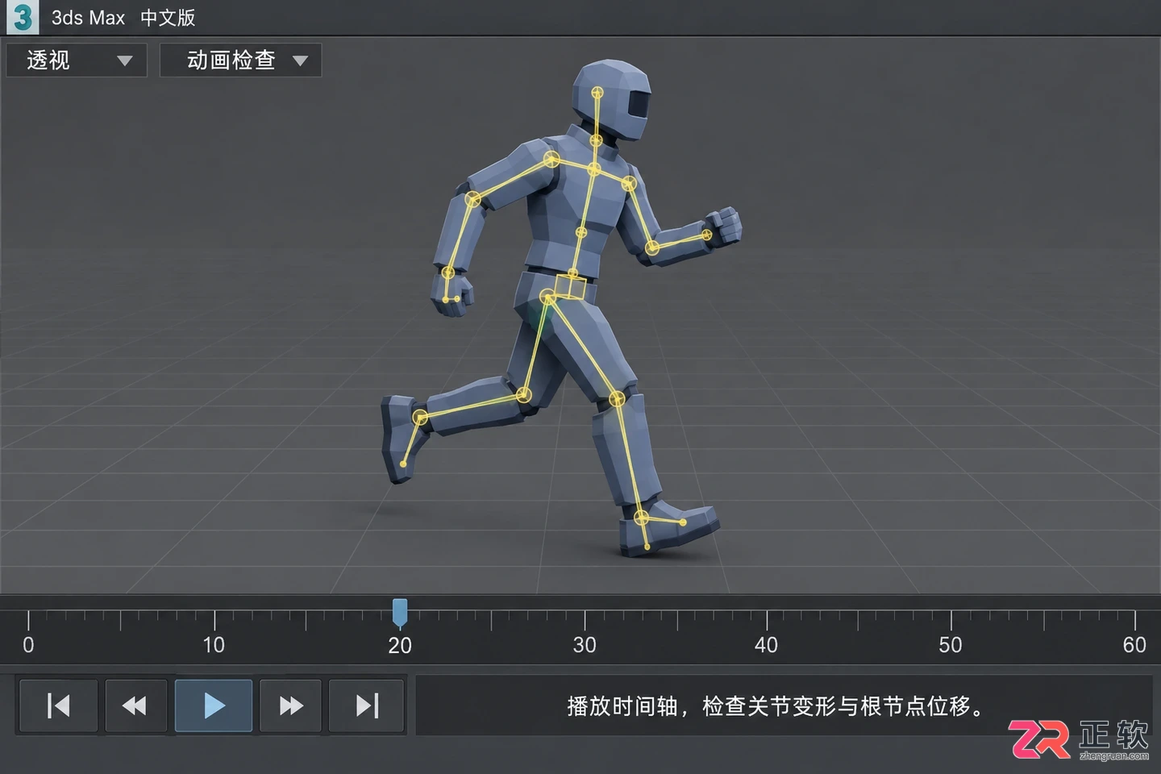Select the front ankle joint

pos(641,518)
